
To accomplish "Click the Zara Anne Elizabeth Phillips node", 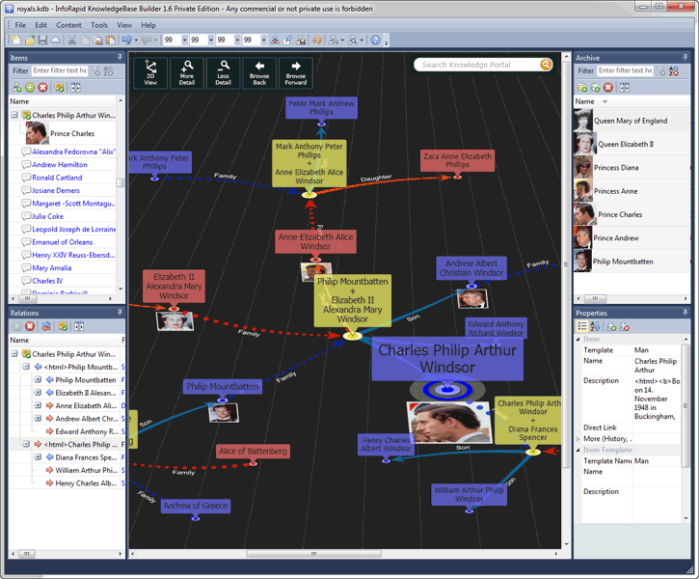I will [x=457, y=160].
